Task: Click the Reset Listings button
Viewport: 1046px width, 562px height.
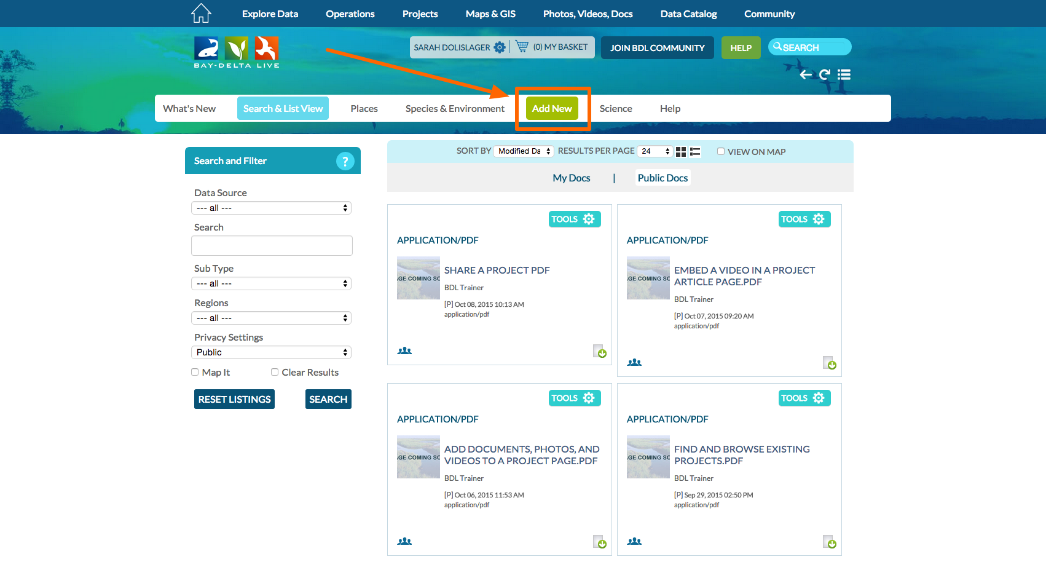Action: click(234, 399)
